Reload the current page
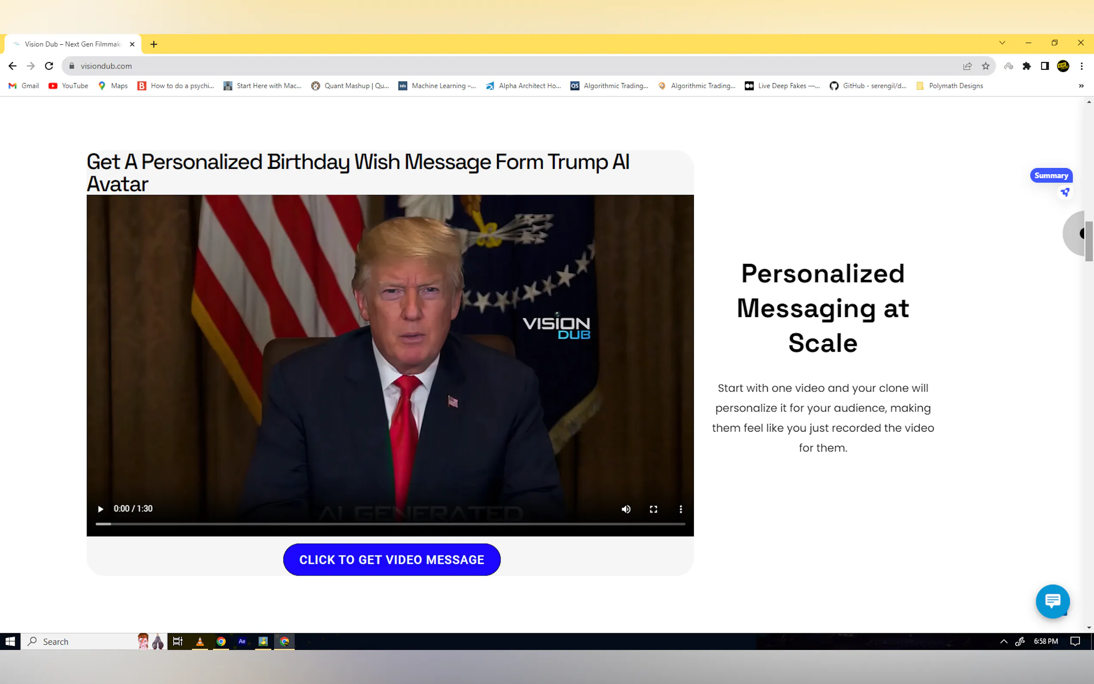This screenshot has width=1094, height=684. (49, 66)
